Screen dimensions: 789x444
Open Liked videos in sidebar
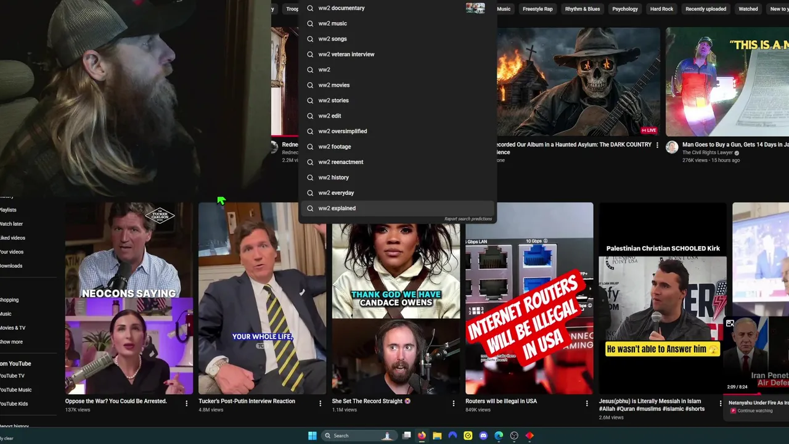tap(12, 238)
